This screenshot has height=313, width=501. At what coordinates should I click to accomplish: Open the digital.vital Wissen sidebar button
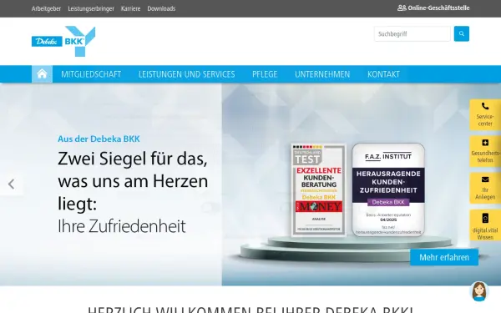pos(485,225)
